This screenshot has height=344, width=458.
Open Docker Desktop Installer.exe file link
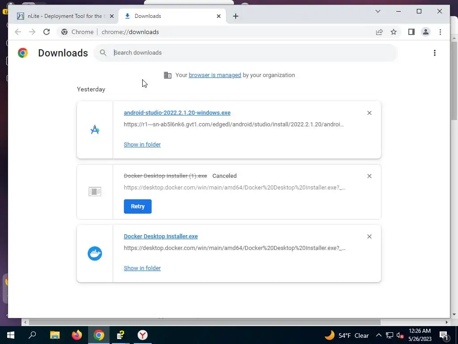tap(161, 236)
